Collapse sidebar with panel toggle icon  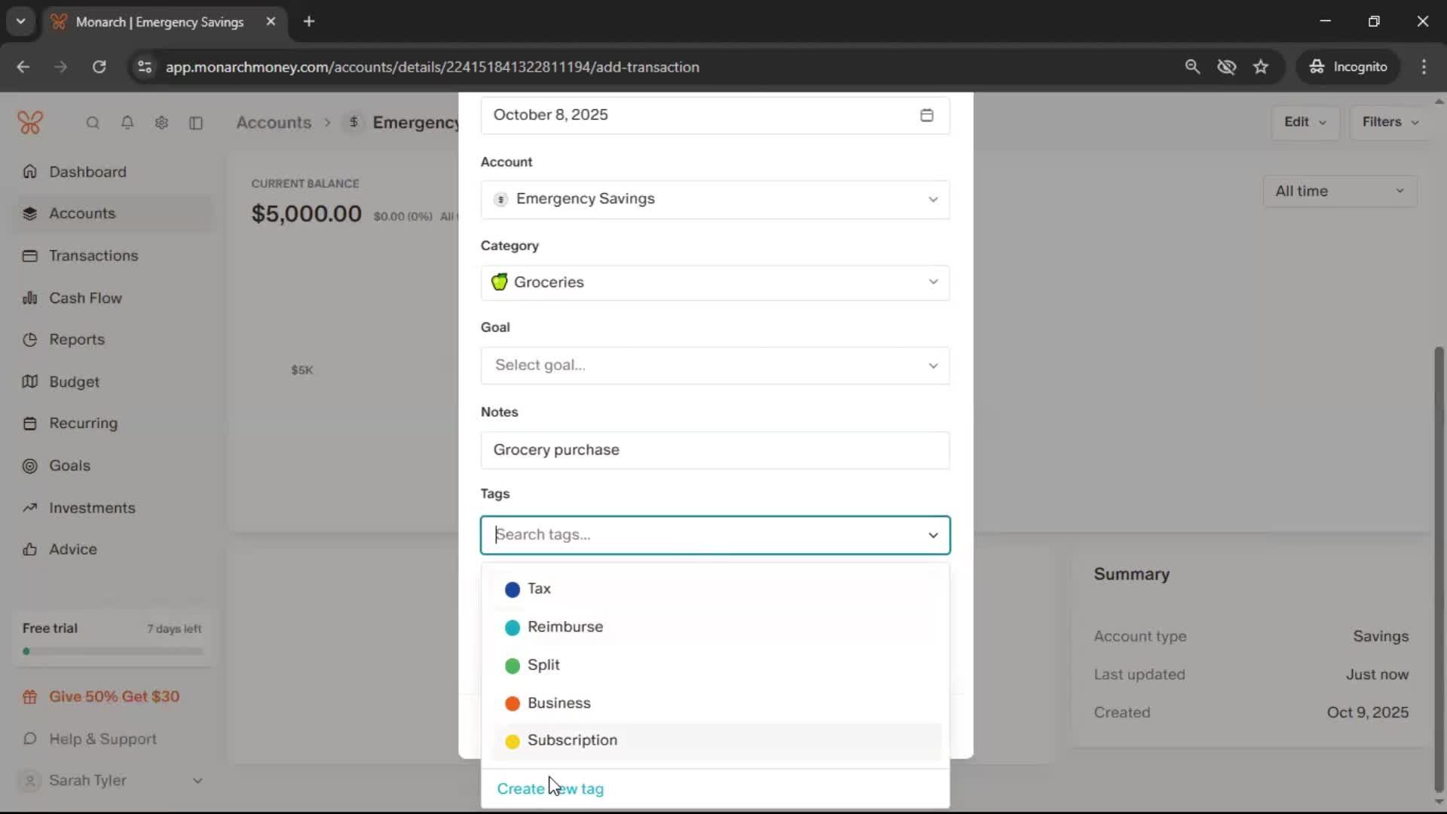(x=196, y=123)
